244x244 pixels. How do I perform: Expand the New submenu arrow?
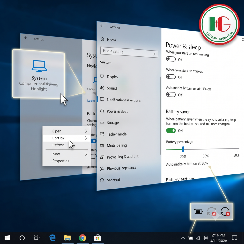pyautogui.click(x=86, y=154)
